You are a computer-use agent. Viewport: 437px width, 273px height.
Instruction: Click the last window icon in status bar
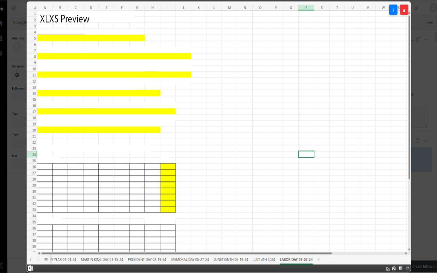point(407,268)
